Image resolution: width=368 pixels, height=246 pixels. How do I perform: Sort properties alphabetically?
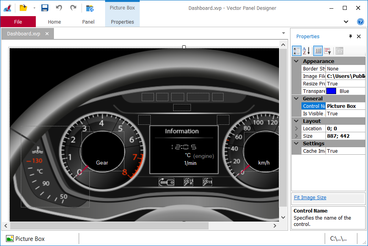[306, 50]
